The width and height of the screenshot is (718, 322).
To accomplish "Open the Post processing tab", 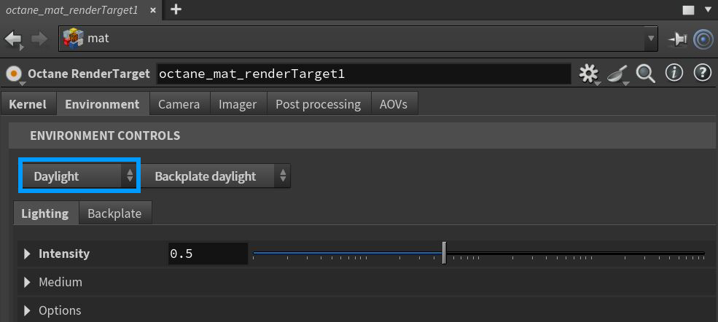I will pyautogui.click(x=318, y=104).
